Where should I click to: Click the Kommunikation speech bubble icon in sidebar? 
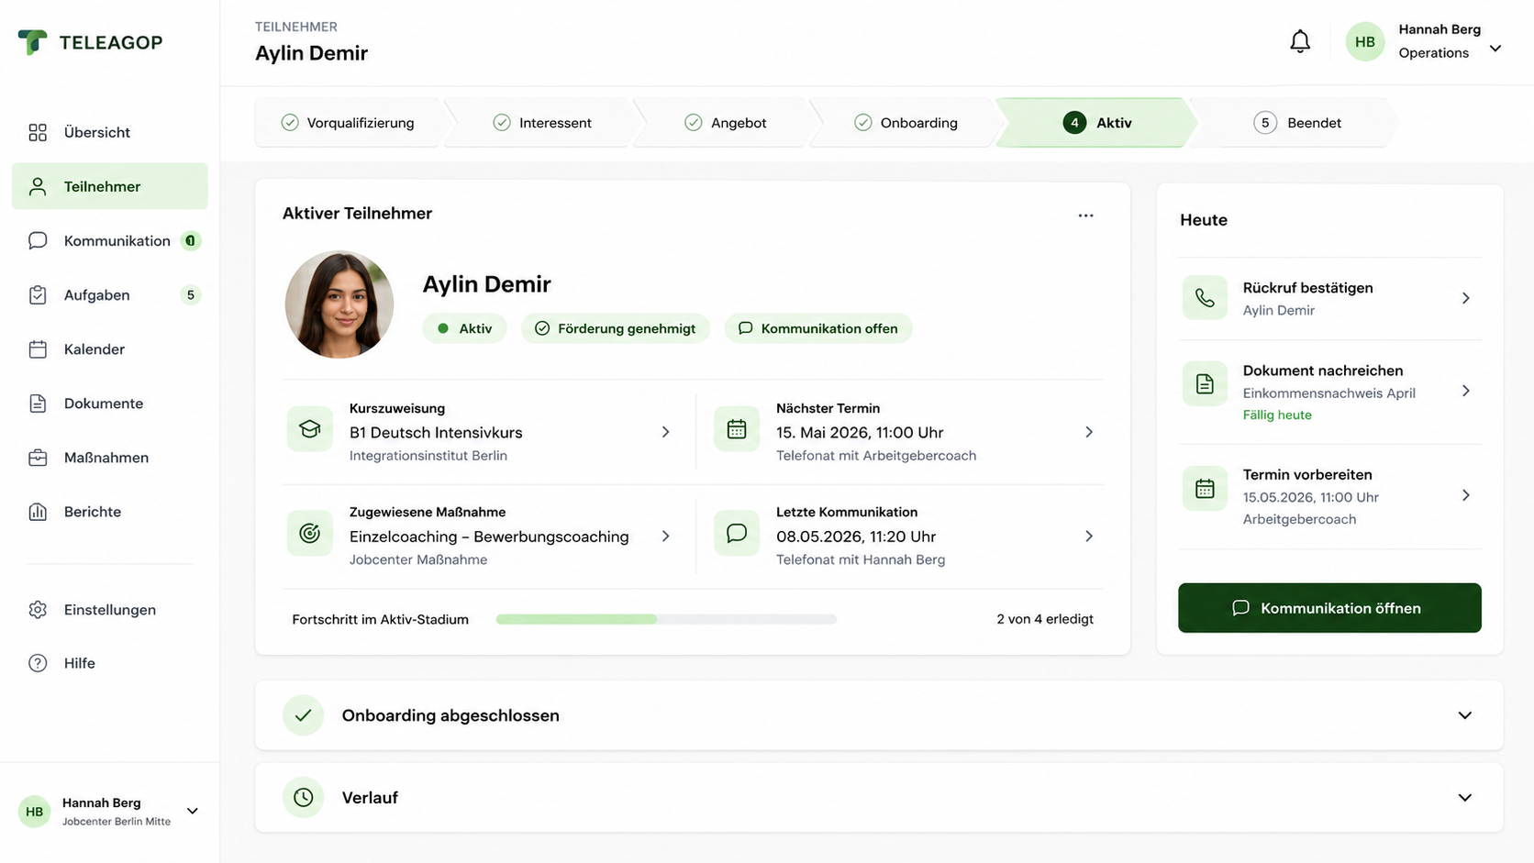(38, 241)
